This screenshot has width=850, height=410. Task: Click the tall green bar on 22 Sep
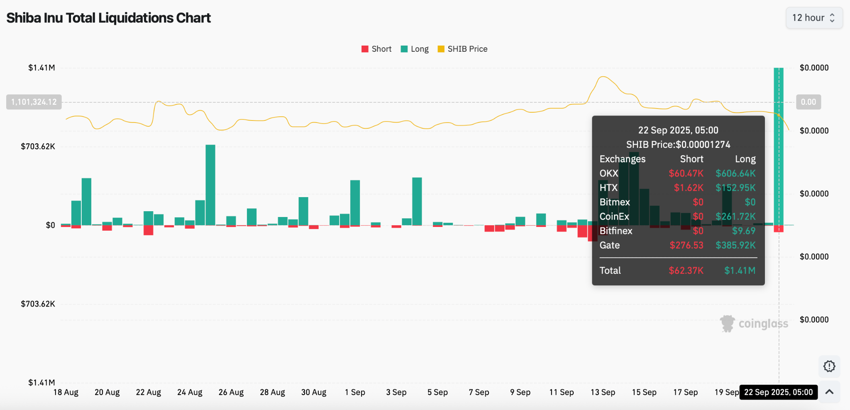[x=779, y=146]
